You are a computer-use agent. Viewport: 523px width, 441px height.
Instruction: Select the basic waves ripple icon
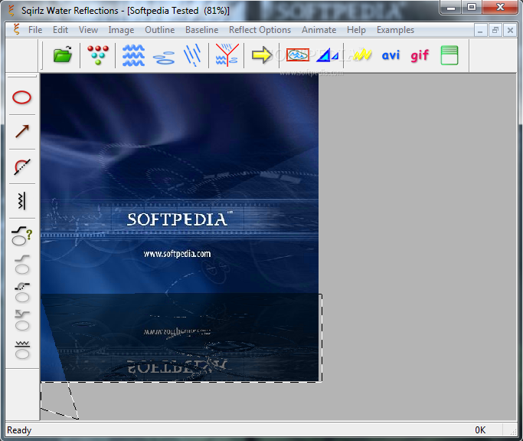133,55
